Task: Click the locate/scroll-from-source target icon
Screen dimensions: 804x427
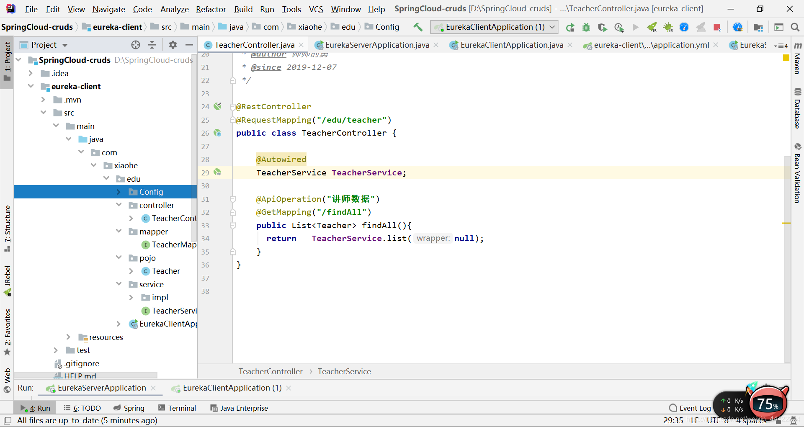Action: point(136,45)
